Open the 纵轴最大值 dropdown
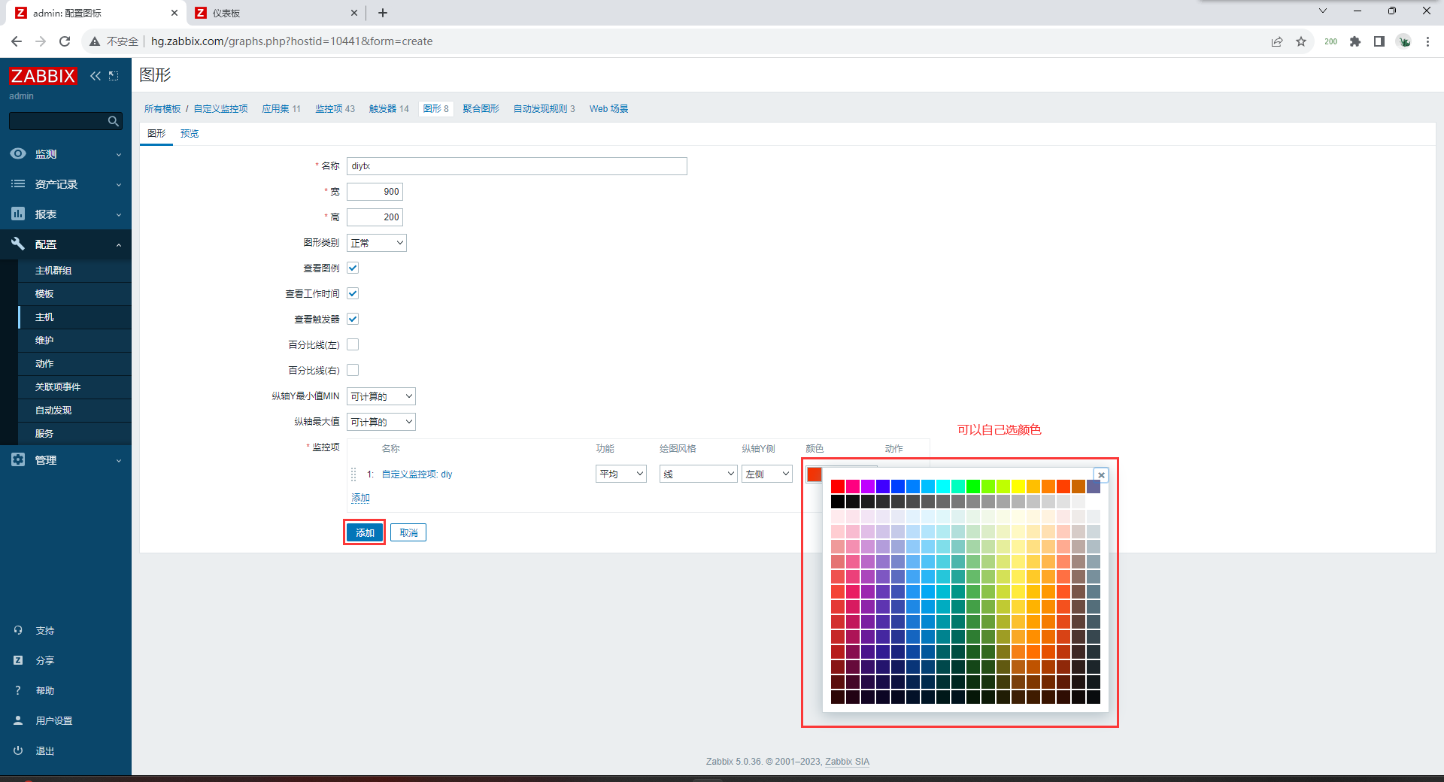Image resolution: width=1444 pixels, height=782 pixels. 381,422
